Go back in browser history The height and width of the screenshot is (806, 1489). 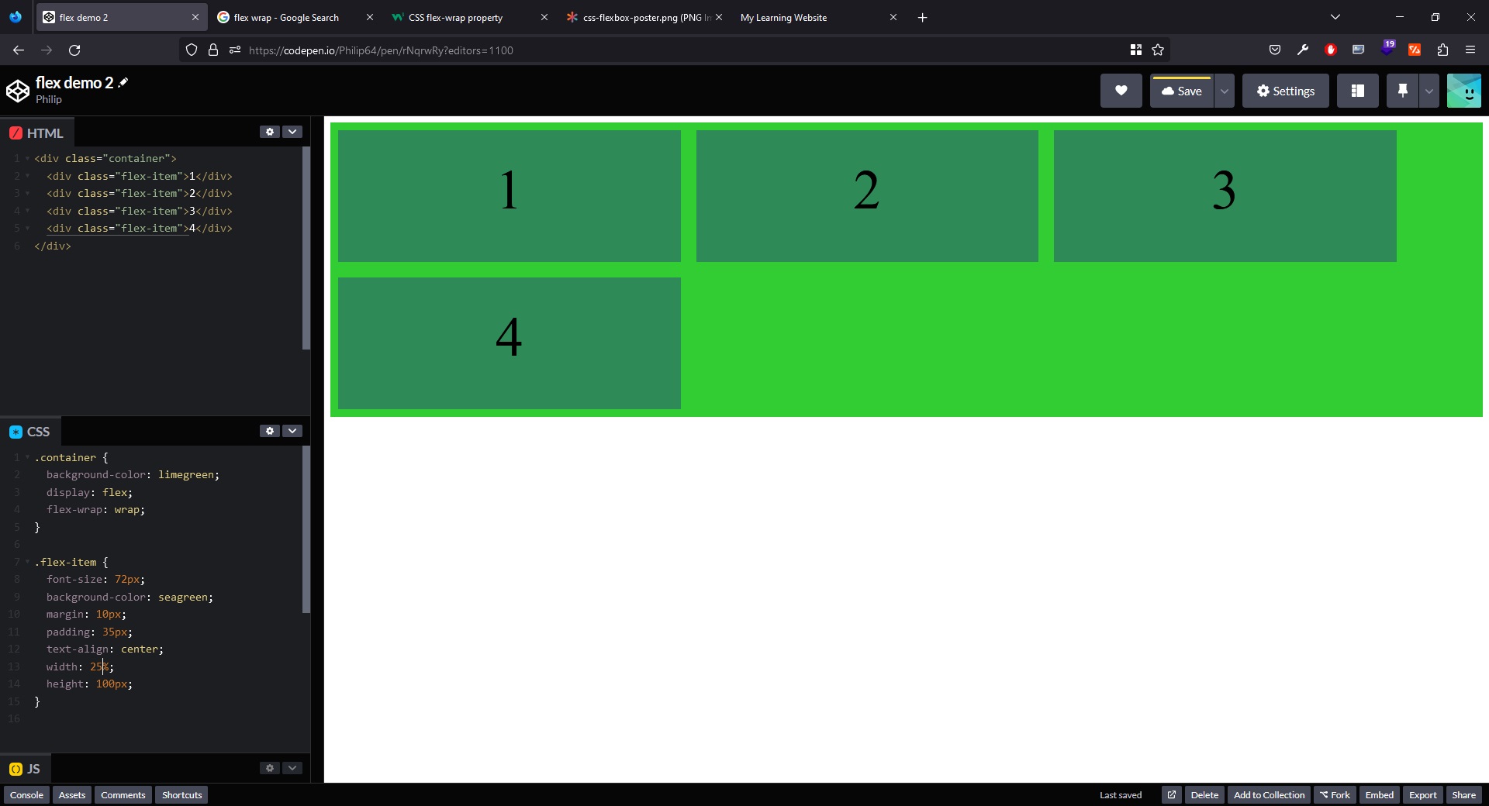coord(19,50)
